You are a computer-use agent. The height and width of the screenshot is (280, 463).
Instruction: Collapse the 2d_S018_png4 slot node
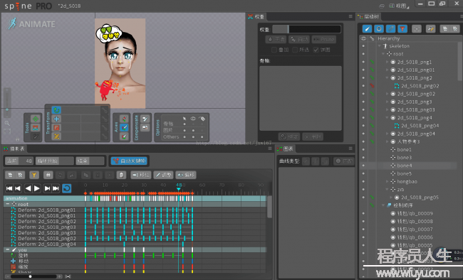[x=387, y=117]
